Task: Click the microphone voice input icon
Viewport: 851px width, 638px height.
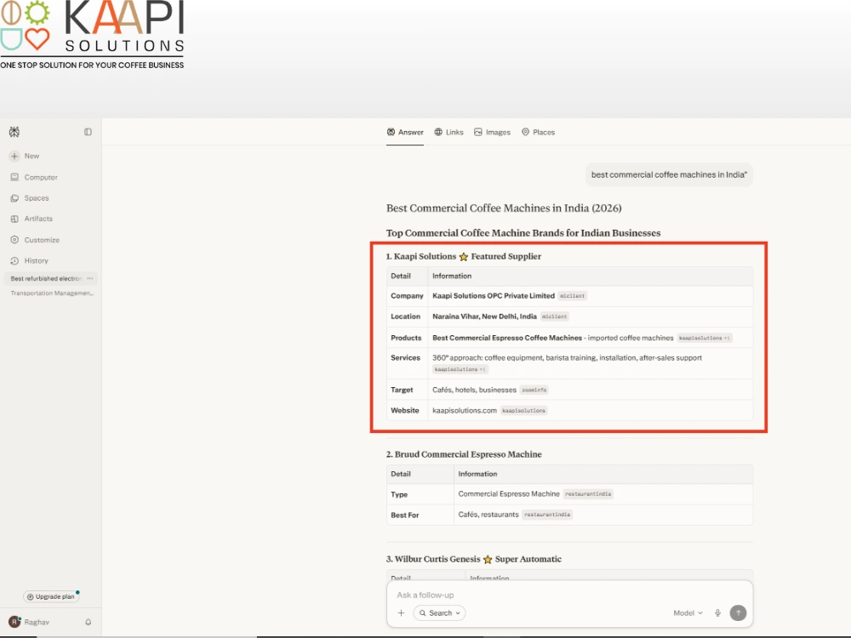Action: point(717,613)
